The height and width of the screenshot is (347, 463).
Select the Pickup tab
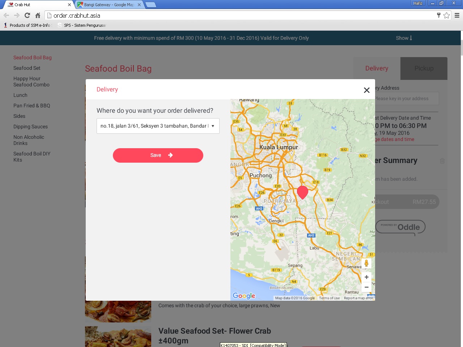[424, 68]
